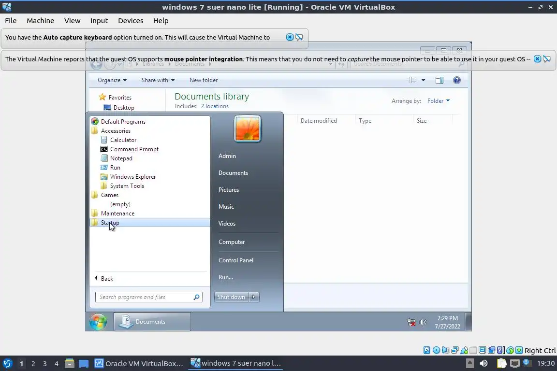Click the Windows Start orb
Screen dimensions: 557x371
click(x=98, y=322)
